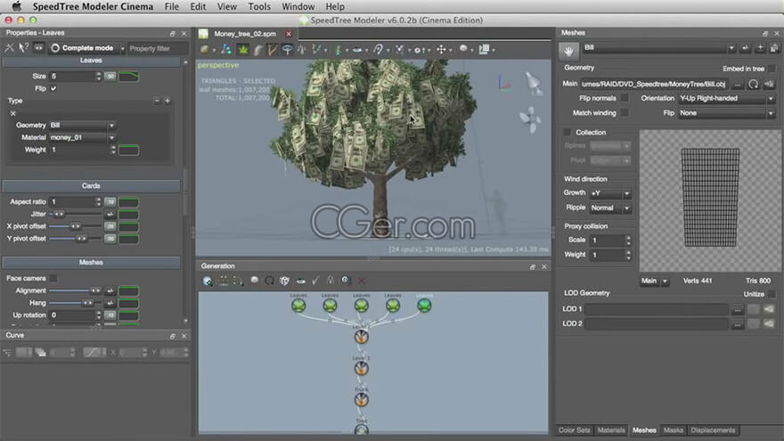Click the checkmark icon in Generation toolbar

pyautogui.click(x=315, y=281)
